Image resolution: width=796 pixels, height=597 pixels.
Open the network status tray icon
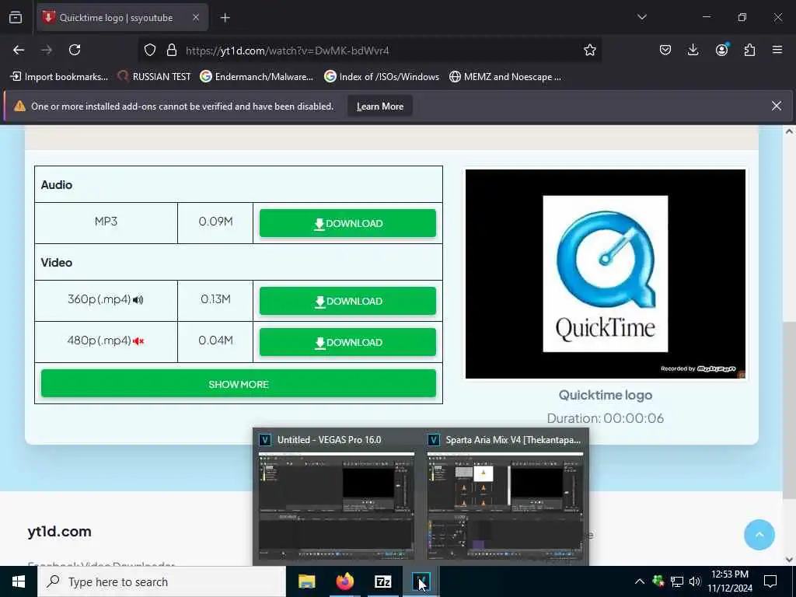click(x=677, y=581)
